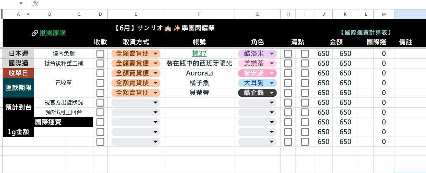Select column F header

click(199, 14)
